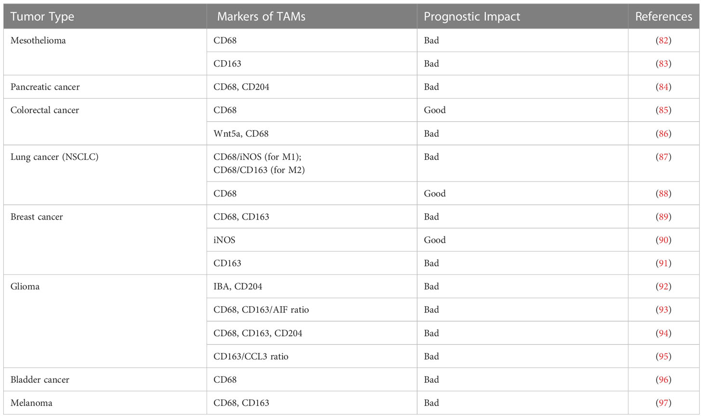Open reference 95 for CD163/CCL3 ratio
The image size is (703, 418).
pyautogui.click(x=664, y=356)
